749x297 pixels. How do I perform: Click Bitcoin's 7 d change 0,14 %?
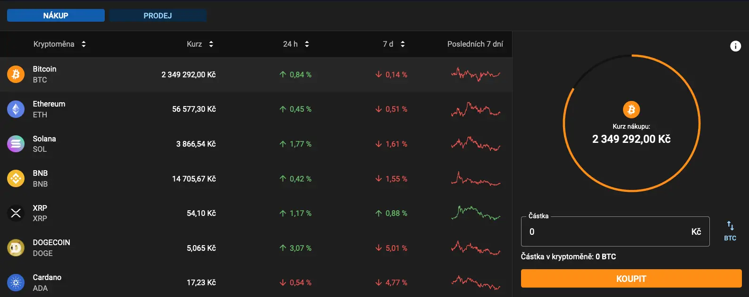(x=391, y=74)
